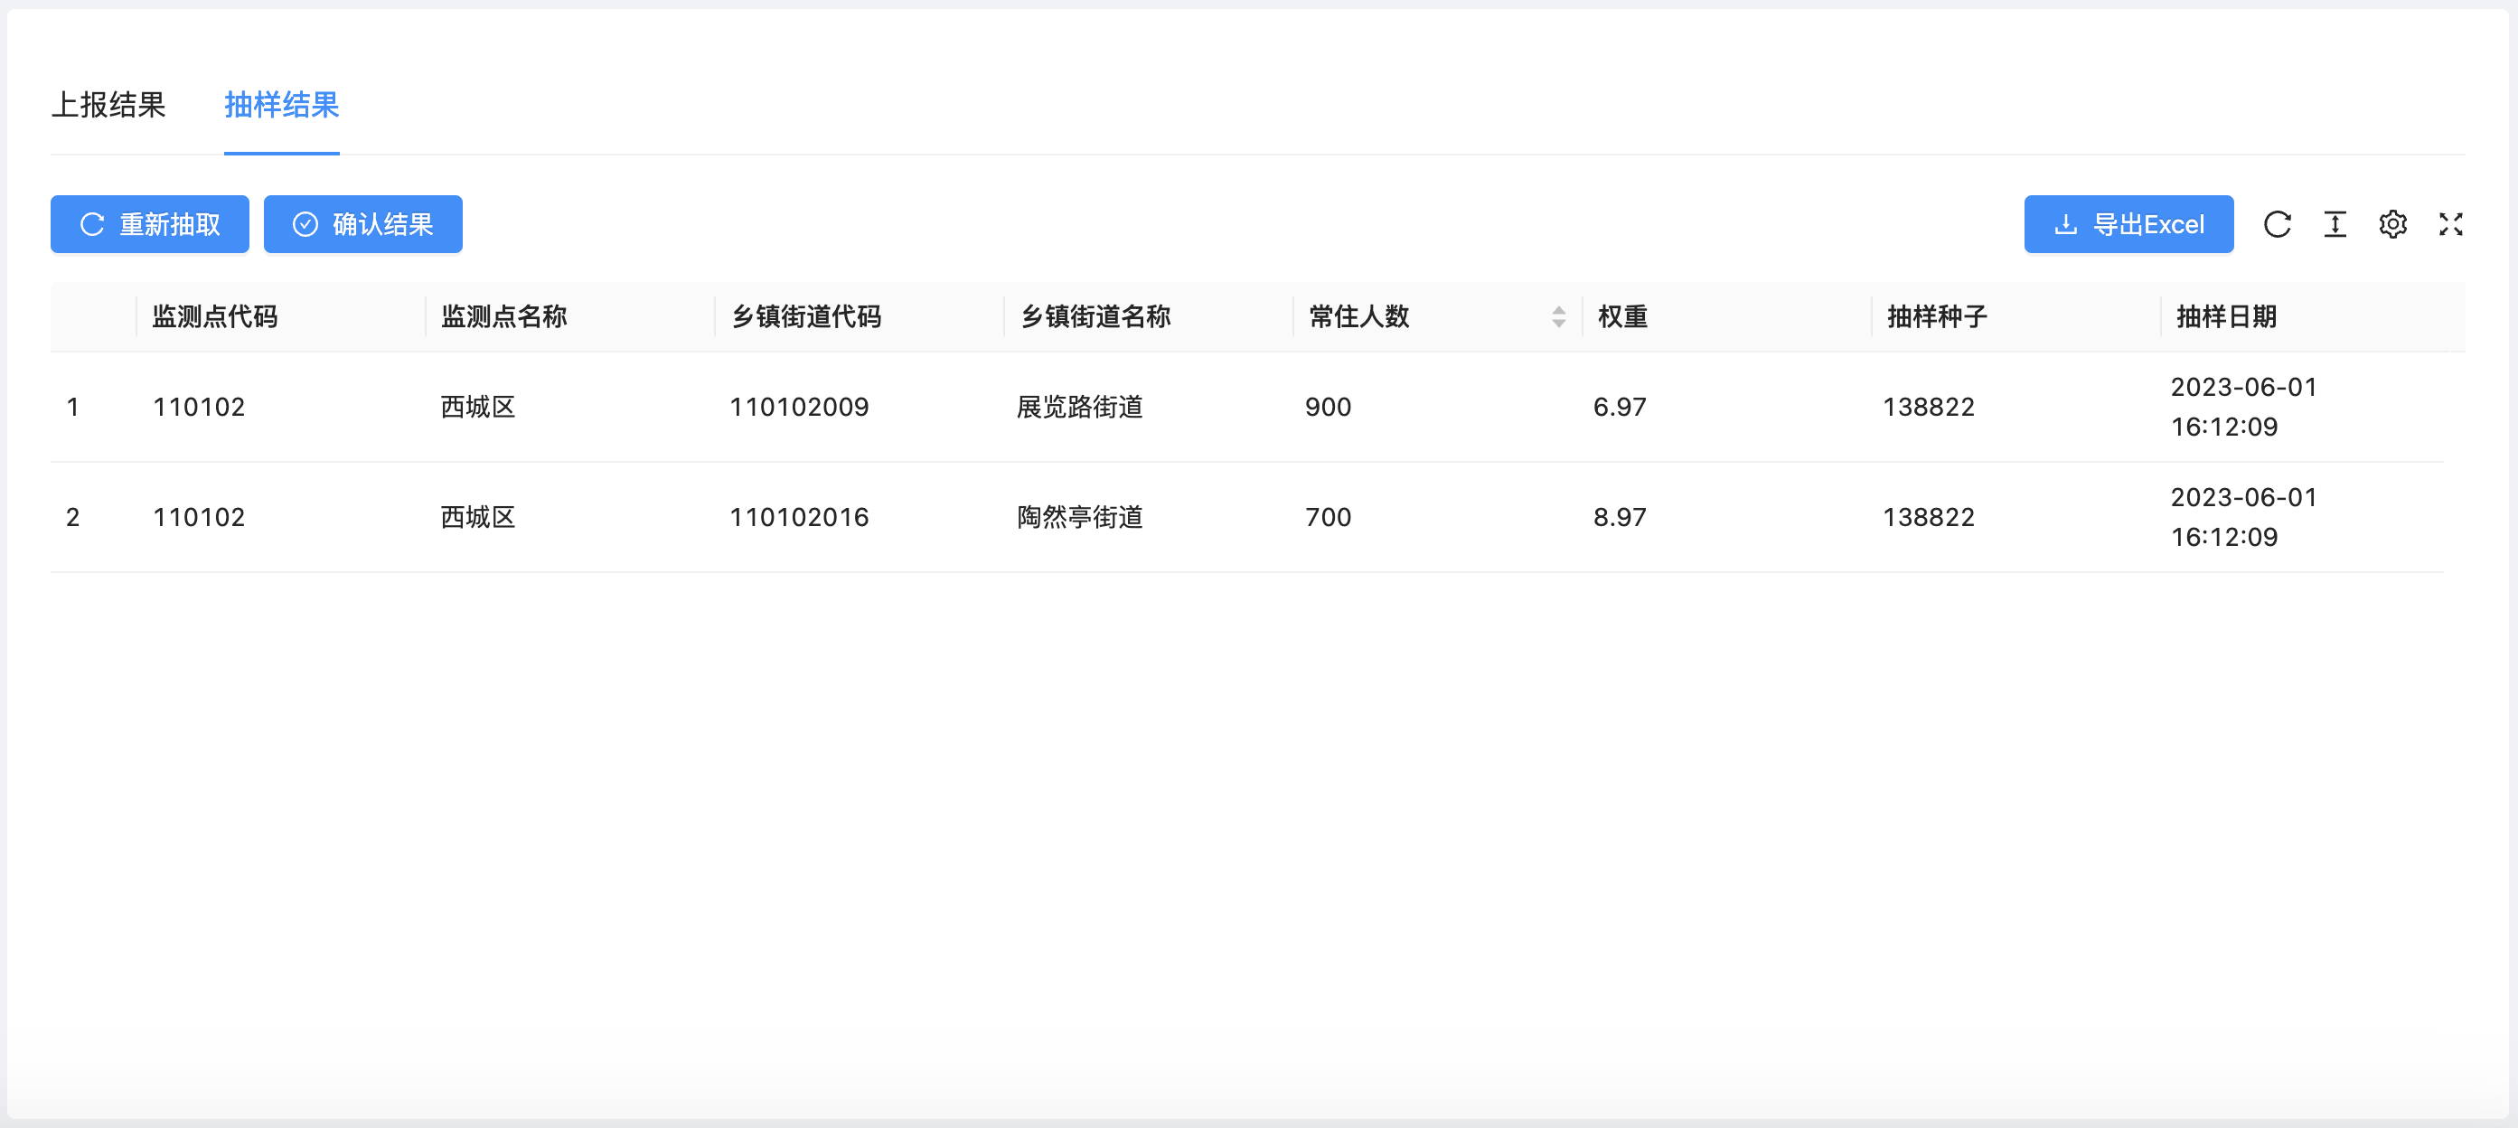Click the 900 population value
This screenshot has height=1128, width=2518.
click(1328, 407)
